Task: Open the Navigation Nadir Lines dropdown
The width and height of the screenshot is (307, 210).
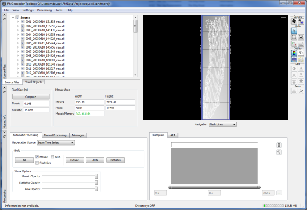Action: point(223,124)
